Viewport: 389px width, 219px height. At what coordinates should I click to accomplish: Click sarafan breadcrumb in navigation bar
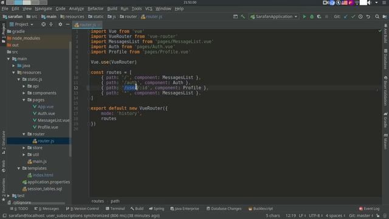(x=13, y=16)
